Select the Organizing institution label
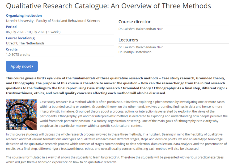This screenshot has height=166, width=229. (x=24, y=16)
